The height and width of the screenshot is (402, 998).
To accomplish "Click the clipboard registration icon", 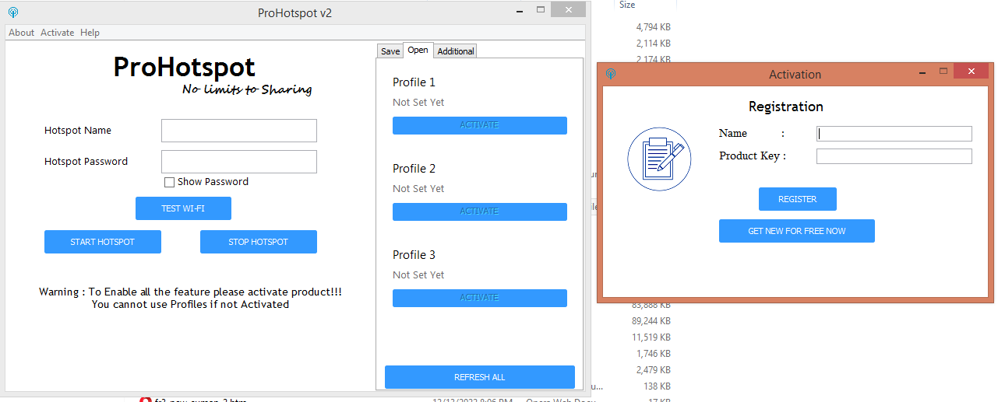I will 659,159.
